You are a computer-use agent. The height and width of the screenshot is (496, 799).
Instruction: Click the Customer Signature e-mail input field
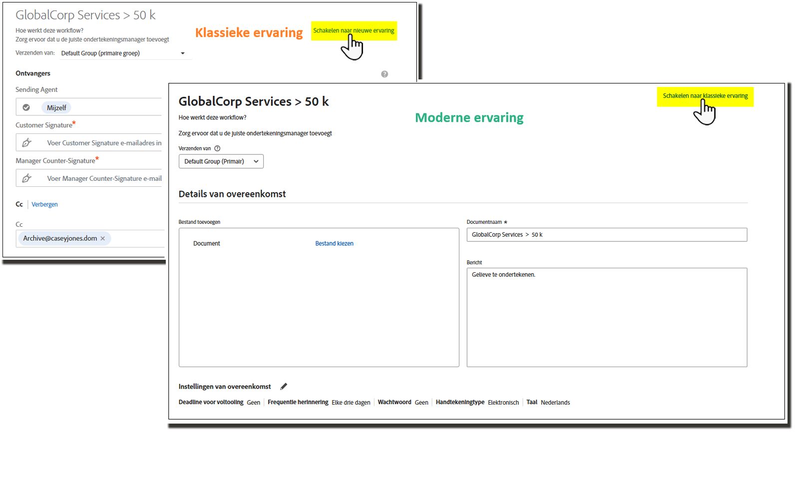point(89,143)
